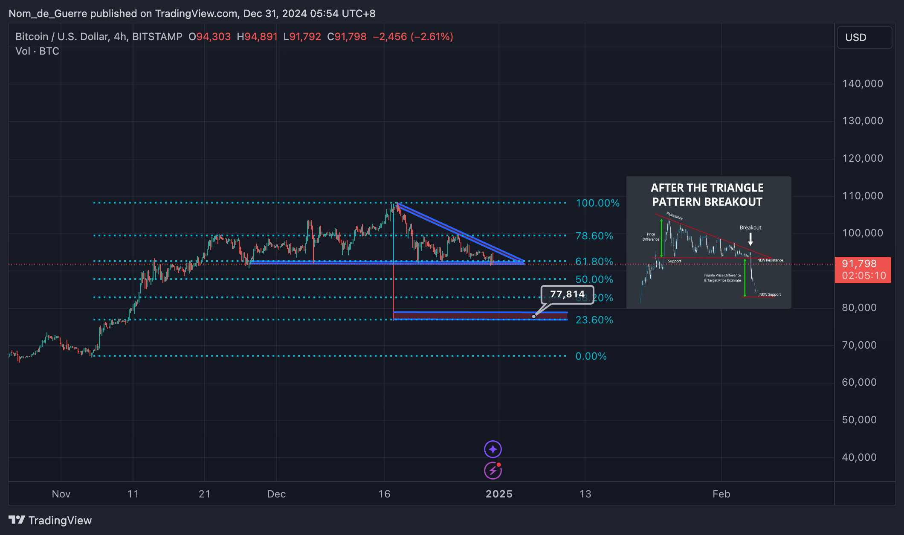The width and height of the screenshot is (904, 535).
Task: Click the 23.60% Fibonacci level label
Action: click(594, 320)
